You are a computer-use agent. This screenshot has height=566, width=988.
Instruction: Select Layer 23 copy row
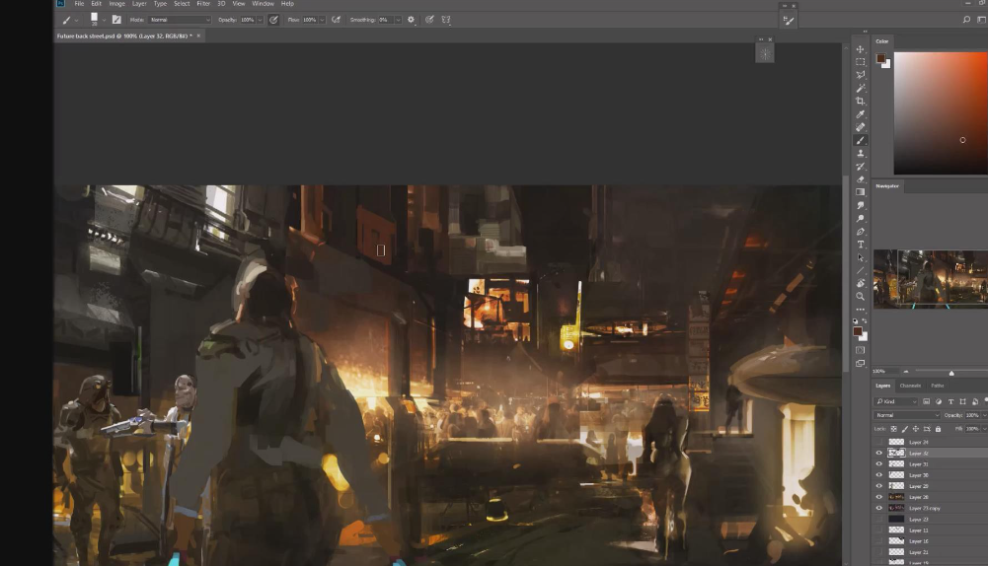tap(931, 508)
